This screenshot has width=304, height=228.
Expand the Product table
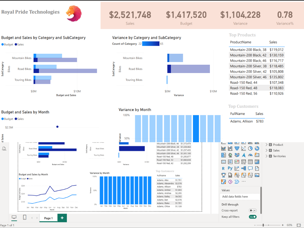(x=266, y=145)
